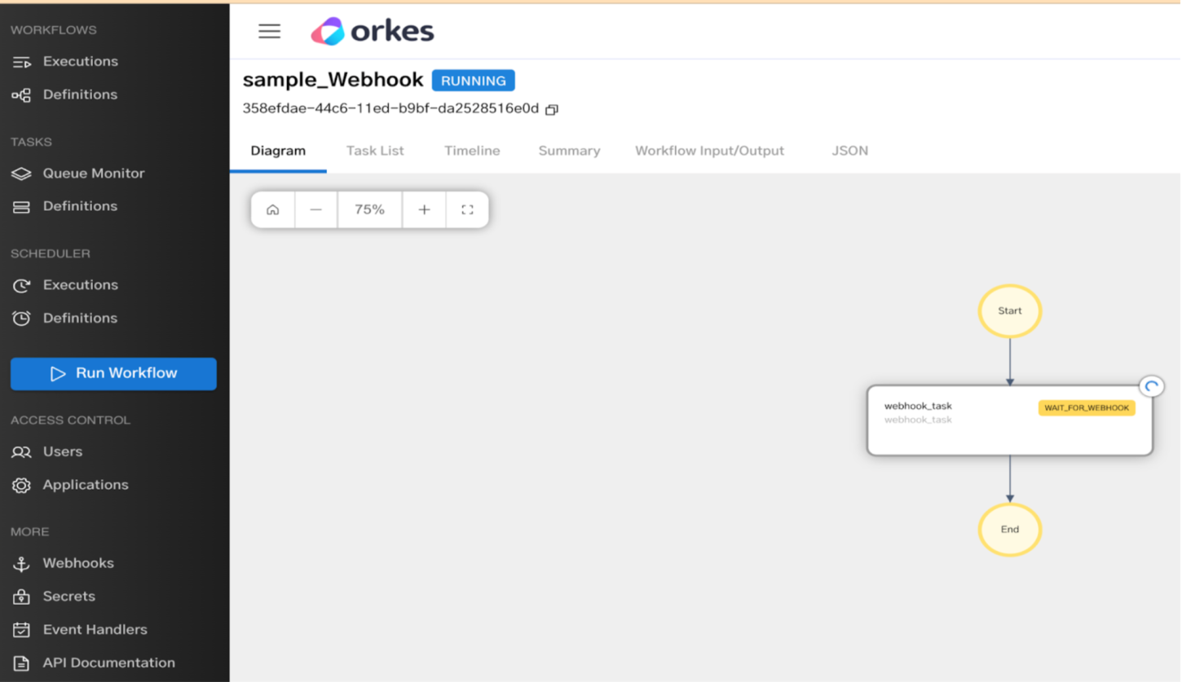Click the Workflows Definitions tree icon
This screenshot has height=682, width=1182.
click(x=21, y=95)
